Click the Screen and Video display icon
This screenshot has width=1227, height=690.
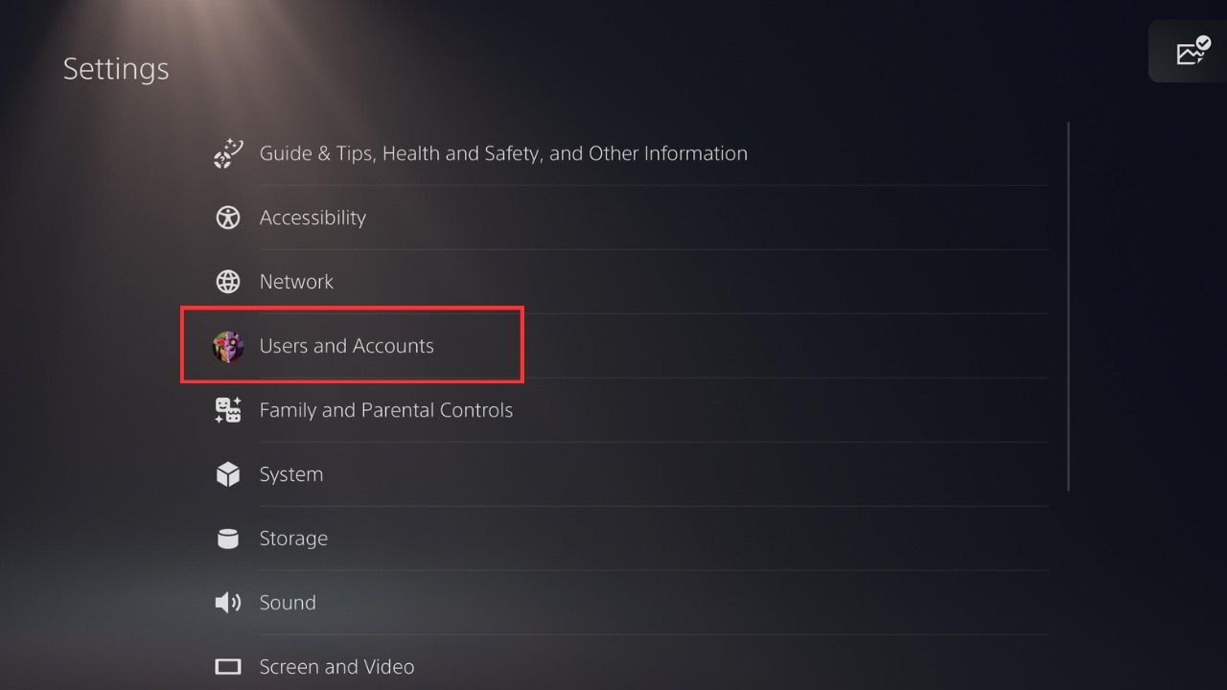tap(227, 666)
